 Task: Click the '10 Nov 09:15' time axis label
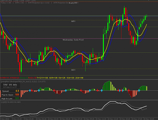(89, 119)
